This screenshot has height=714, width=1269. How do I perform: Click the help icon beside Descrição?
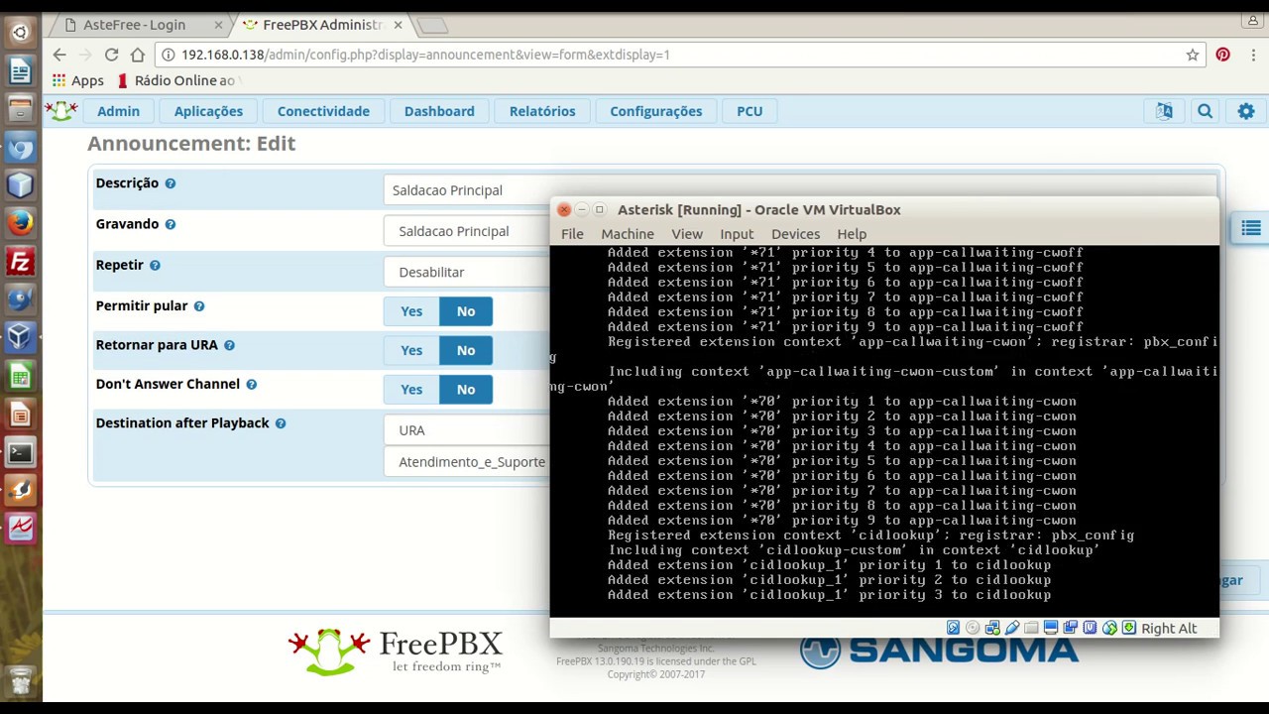[x=171, y=183]
